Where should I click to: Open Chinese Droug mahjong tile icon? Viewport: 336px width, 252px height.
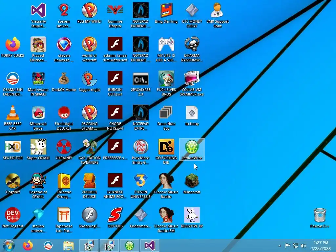64,186
